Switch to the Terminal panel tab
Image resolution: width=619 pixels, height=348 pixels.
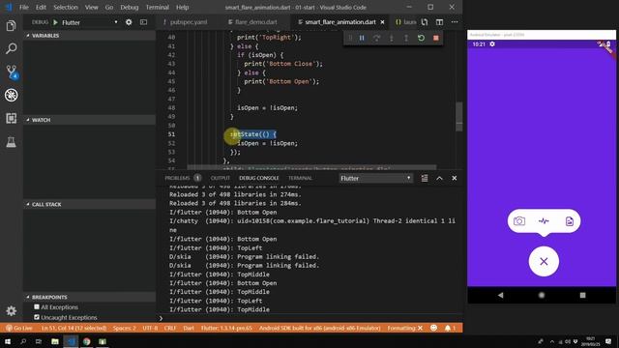coord(300,178)
